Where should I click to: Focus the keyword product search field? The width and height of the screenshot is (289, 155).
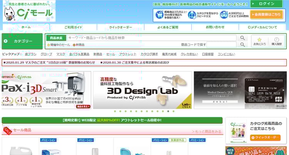pos(151,38)
